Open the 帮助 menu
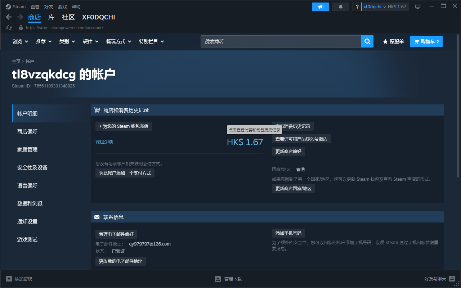 [x=76, y=7]
